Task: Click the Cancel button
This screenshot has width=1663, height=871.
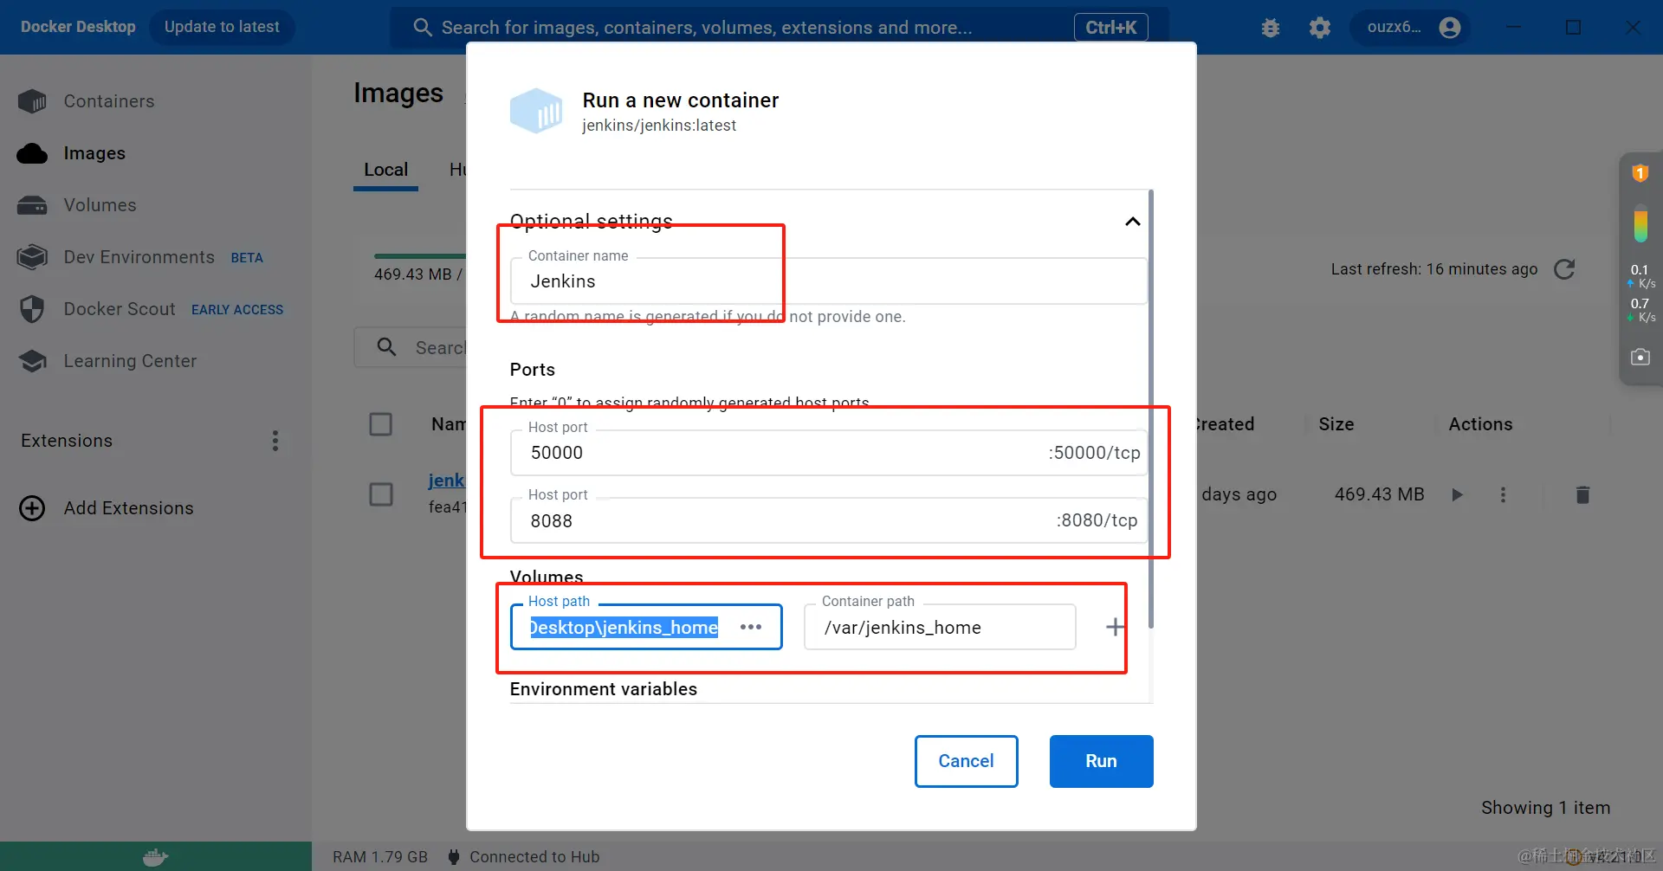Action: pos(966,761)
